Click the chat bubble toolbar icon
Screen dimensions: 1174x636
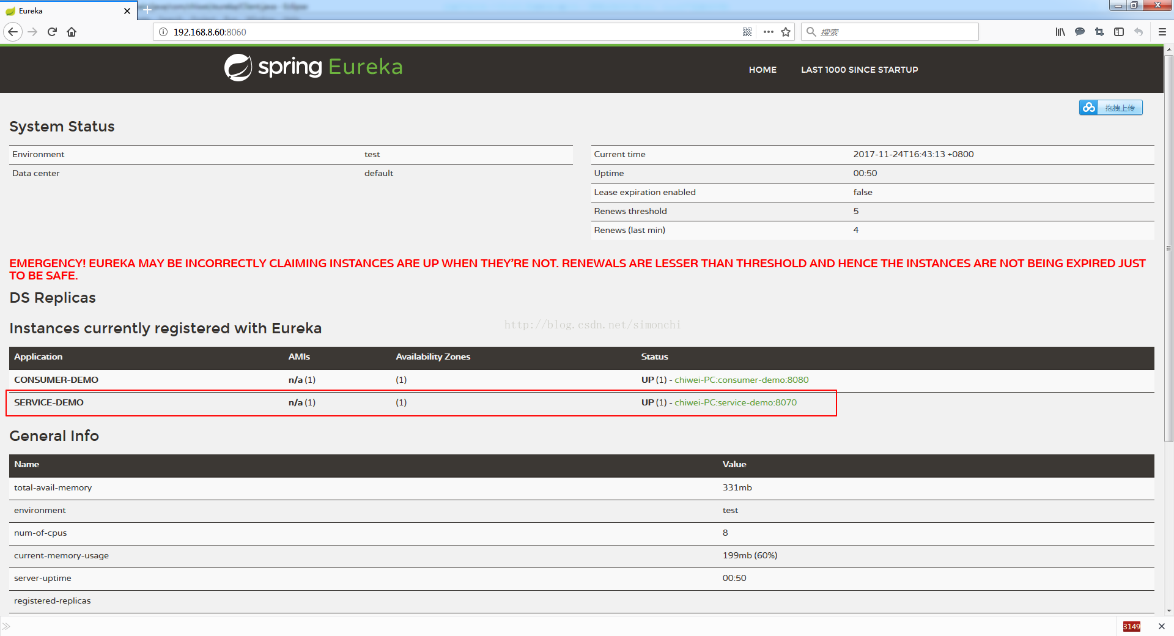click(1080, 32)
